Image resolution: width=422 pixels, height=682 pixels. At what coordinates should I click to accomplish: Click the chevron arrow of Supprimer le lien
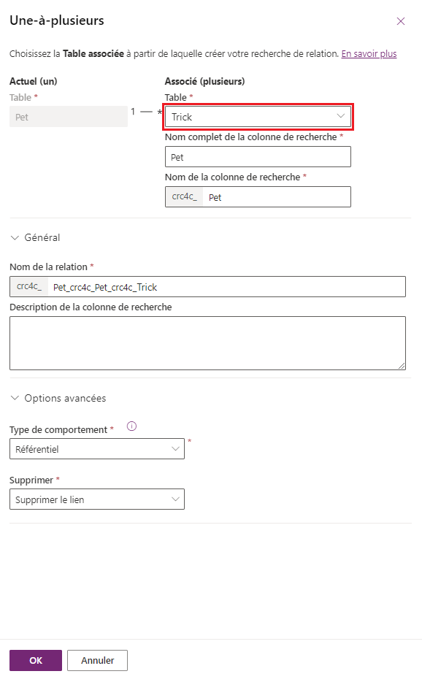click(175, 499)
